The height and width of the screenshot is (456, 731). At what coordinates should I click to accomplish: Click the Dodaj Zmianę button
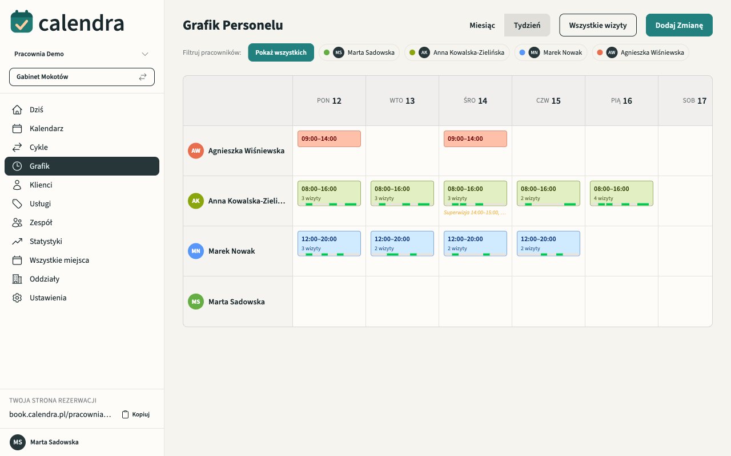pyautogui.click(x=679, y=25)
